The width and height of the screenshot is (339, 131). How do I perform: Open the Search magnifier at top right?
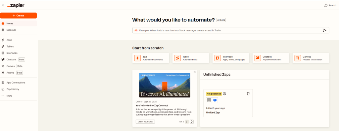pos(326,5)
